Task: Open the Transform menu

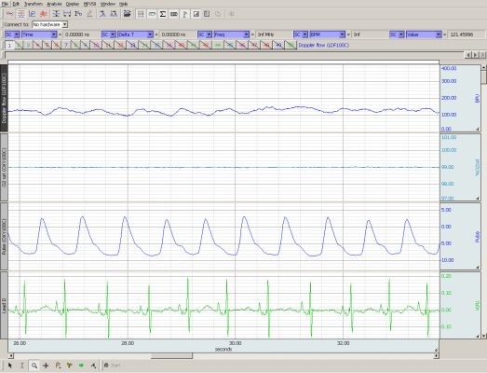Action: 34,4
